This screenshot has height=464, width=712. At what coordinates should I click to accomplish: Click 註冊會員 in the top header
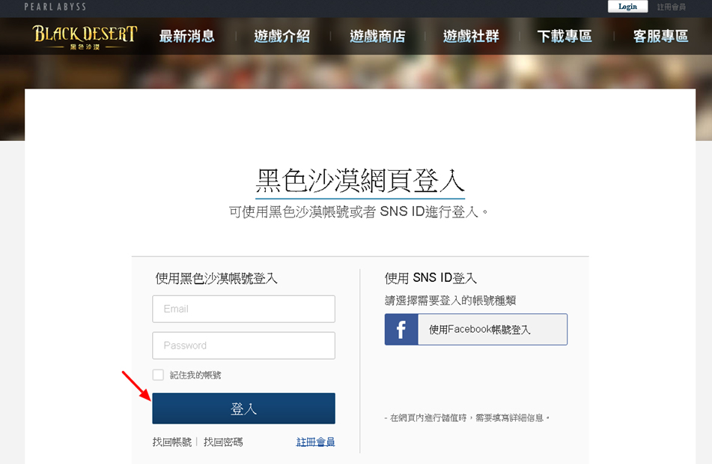click(x=673, y=7)
